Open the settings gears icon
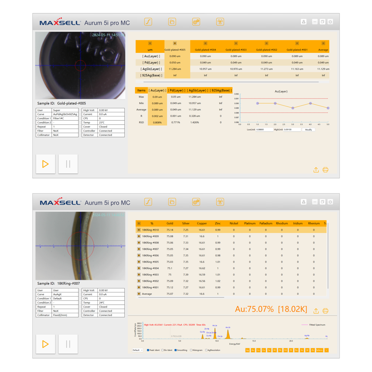The image size is (372, 372). [196, 22]
